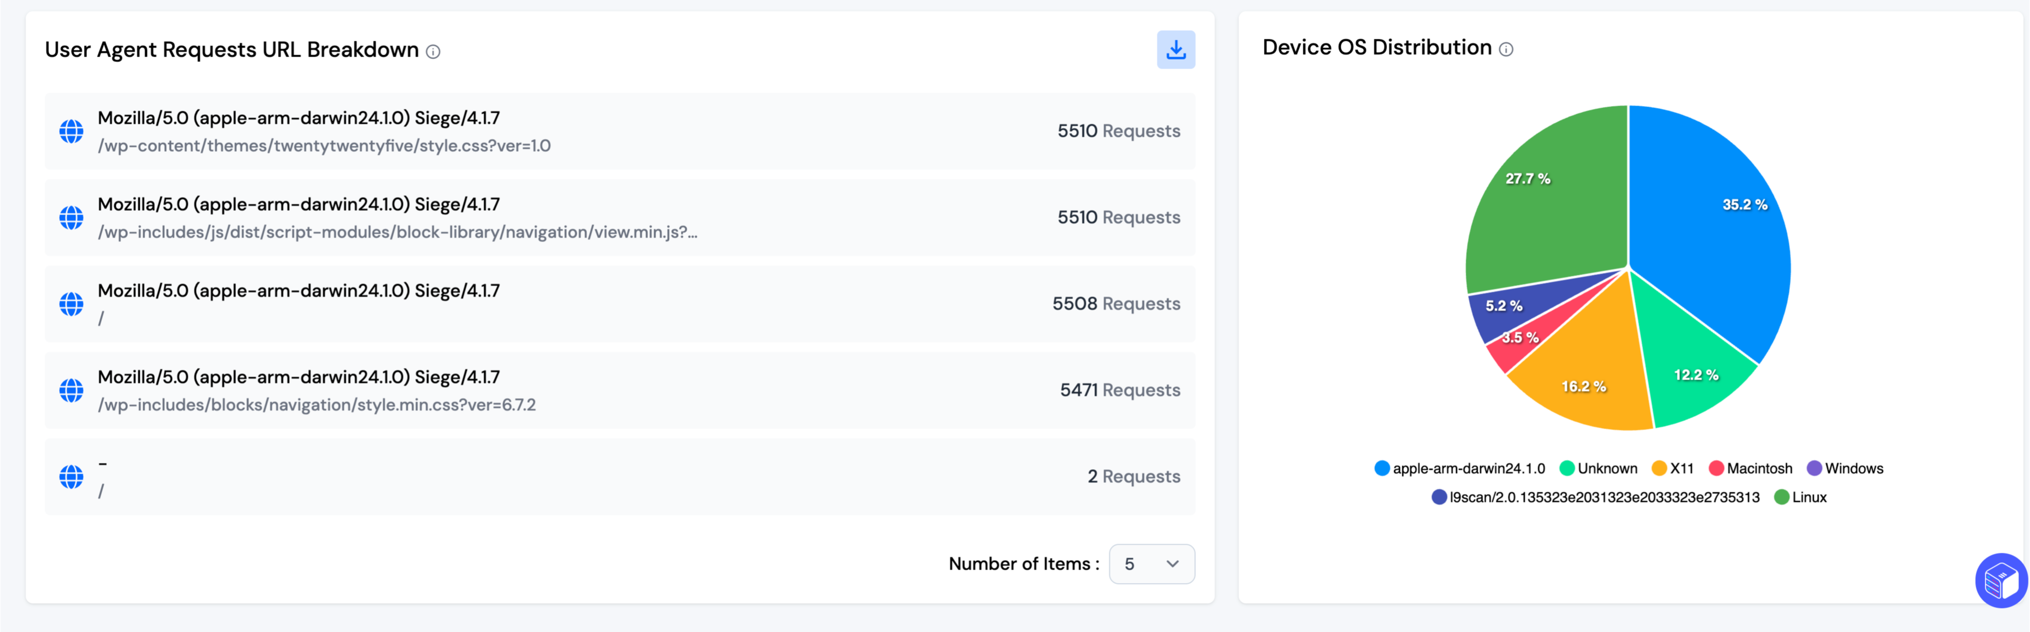Open the Number of Items dropdown
This screenshot has width=2030, height=632.
coord(1151,564)
